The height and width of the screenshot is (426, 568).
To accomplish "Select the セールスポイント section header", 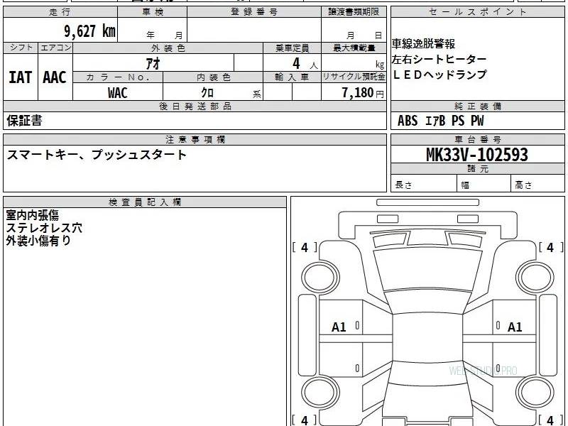I will tap(477, 12).
